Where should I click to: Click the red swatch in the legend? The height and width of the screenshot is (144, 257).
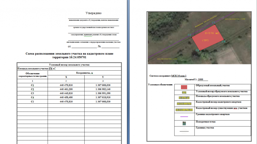[184, 87]
